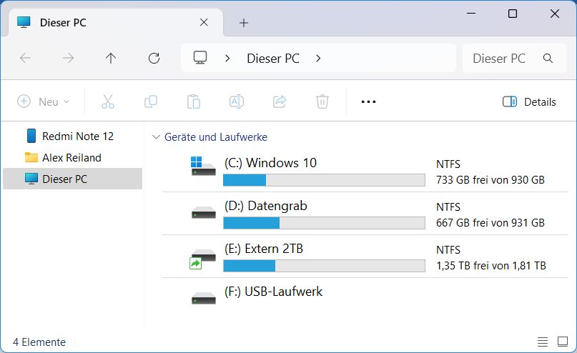Viewport: 577px width, 353px height.
Task: Open Redmi Note 12 in sidebar
Action: click(x=77, y=136)
